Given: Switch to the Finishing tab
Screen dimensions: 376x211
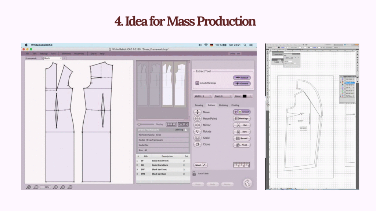Looking at the screenshot, I should click(x=223, y=105).
